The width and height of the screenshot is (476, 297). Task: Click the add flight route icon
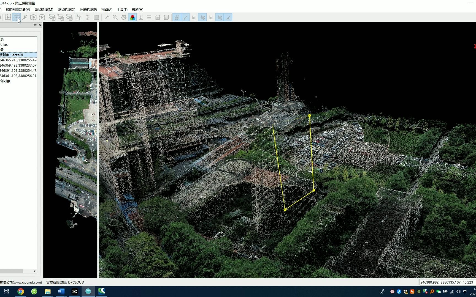point(52,17)
